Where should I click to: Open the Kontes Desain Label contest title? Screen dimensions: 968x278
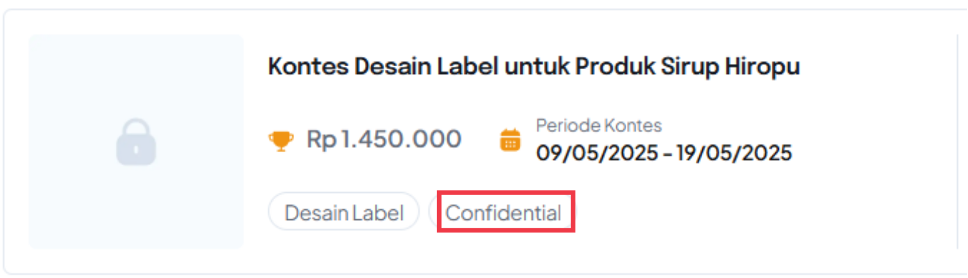533,66
